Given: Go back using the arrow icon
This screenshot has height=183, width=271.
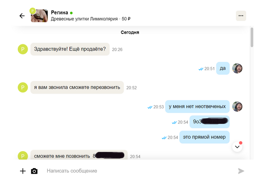Looking at the screenshot, I should click(22, 16).
